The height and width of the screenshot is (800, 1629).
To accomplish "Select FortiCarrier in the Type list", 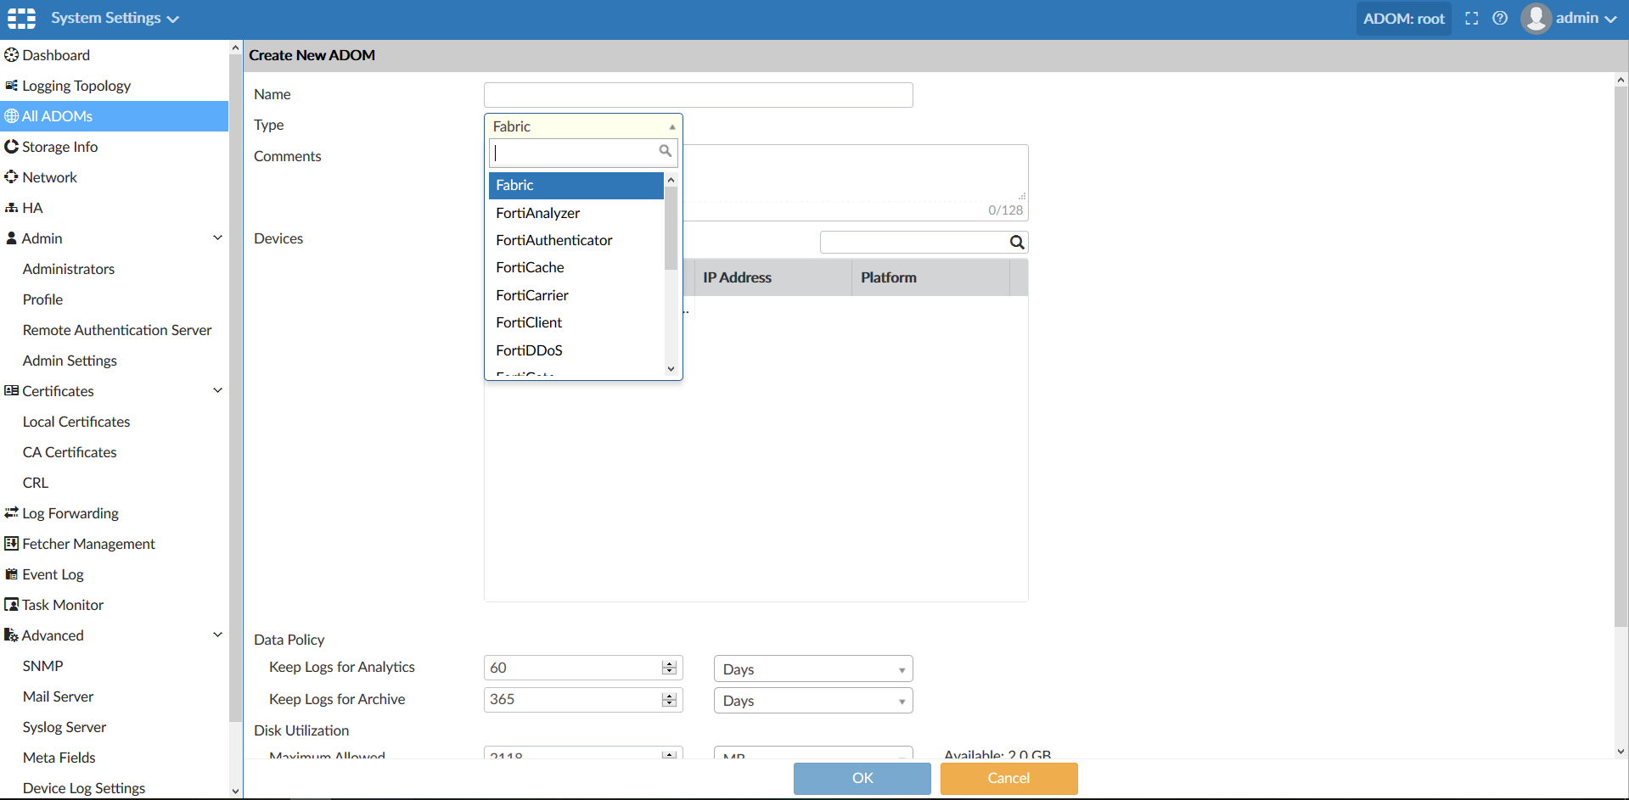I will 576,295.
